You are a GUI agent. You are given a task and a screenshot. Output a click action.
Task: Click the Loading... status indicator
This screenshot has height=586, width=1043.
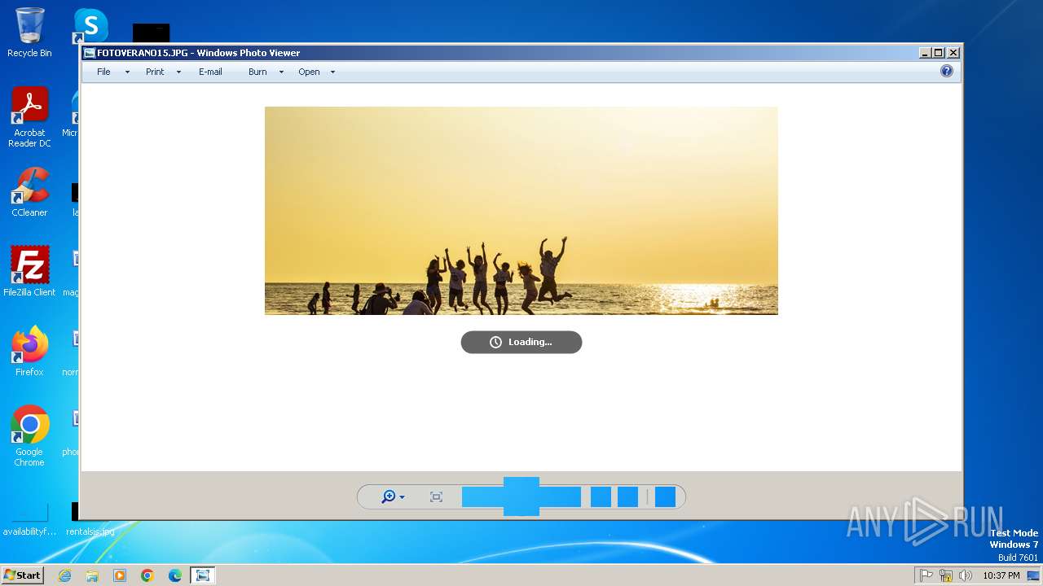click(521, 342)
